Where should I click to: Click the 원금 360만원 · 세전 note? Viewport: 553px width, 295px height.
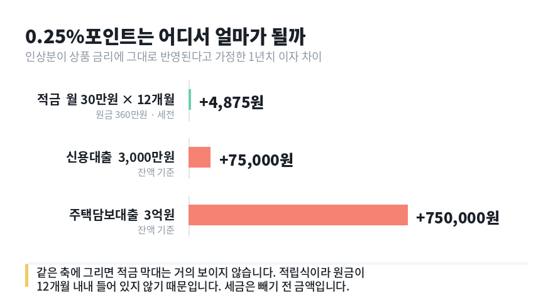tap(135, 114)
